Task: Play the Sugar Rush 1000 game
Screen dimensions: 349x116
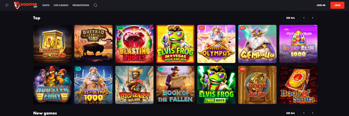Action: tap(298, 44)
